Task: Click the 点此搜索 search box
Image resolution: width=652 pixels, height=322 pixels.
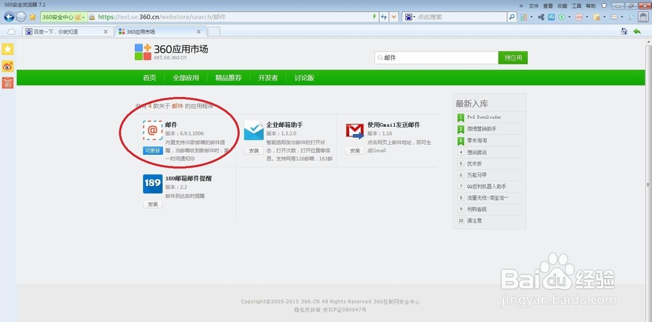Action: click(461, 17)
